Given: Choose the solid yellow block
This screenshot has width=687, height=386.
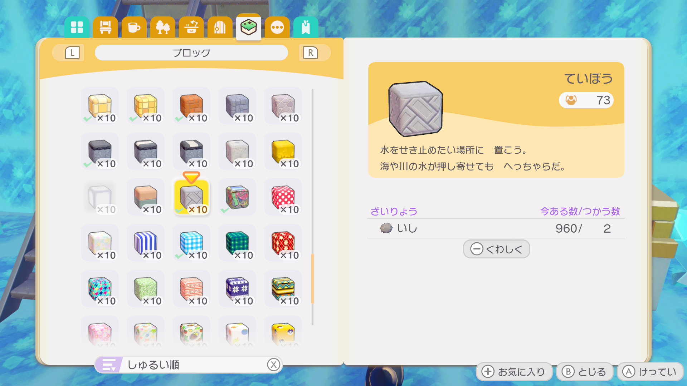Looking at the screenshot, I should coord(283,152).
